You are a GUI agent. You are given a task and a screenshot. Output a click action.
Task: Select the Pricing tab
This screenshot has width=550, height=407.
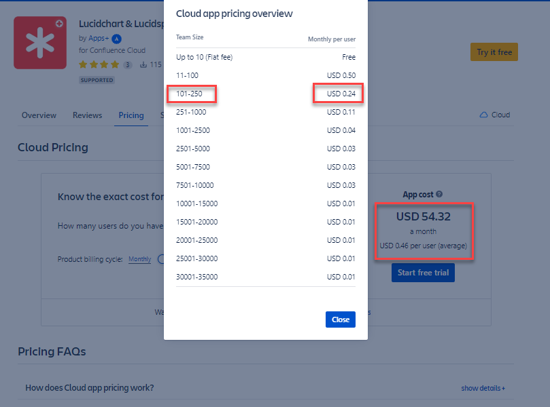pos(131,115)
